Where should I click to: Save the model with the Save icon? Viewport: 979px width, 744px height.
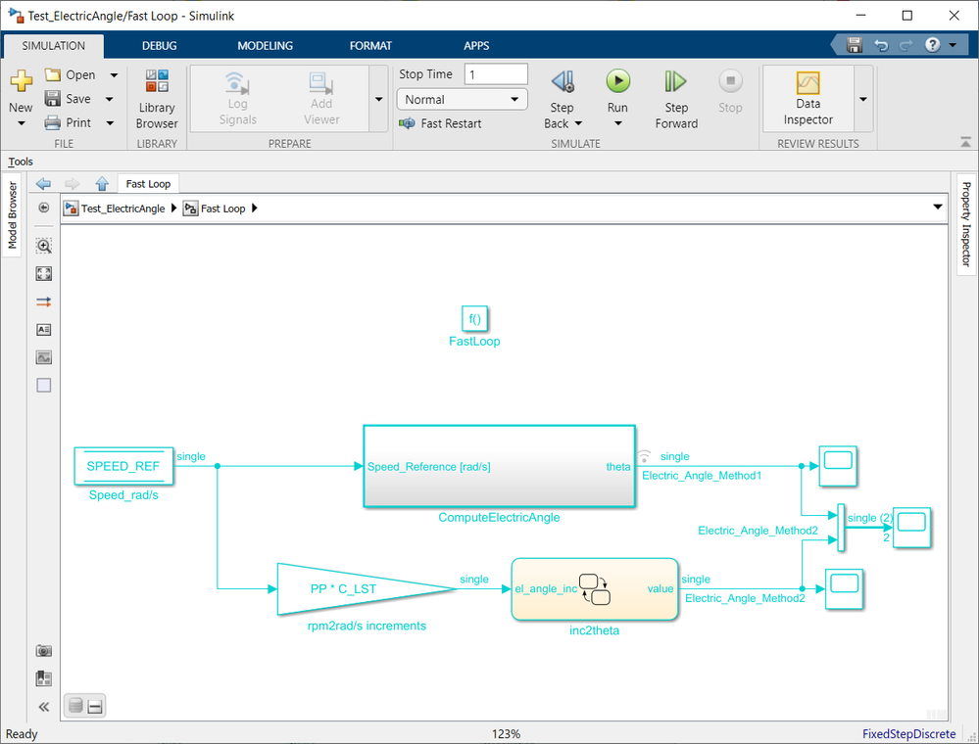point(53,99)
